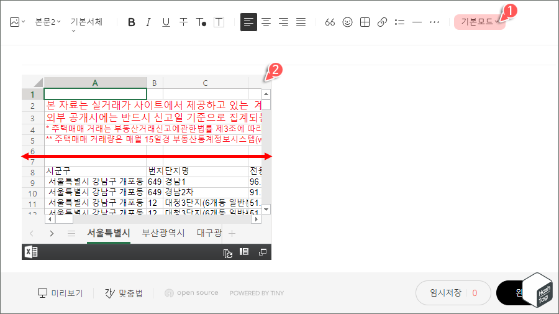Select column A header in the spreadsheet
Screen dimensions: 559x314
95,83
